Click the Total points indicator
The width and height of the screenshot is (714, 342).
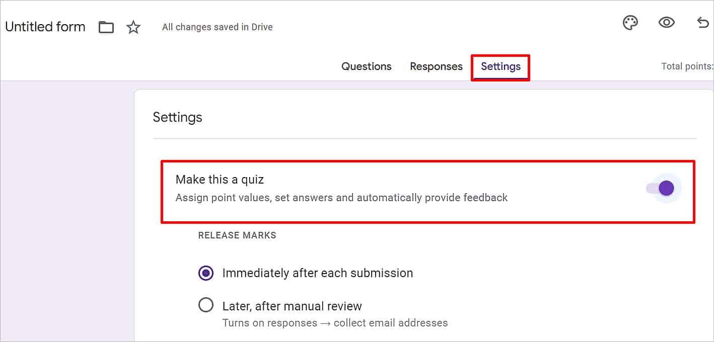(x=687, y=66)
